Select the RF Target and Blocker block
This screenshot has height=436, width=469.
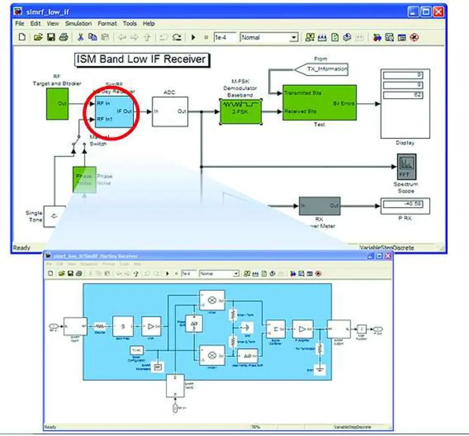[x=57, y=104]
